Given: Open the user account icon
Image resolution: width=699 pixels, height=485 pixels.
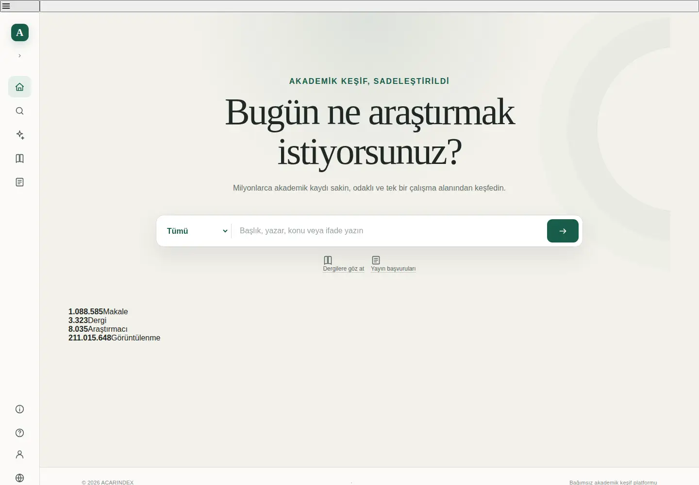Looking at the screenshot, I should pyautogui.click(x=20, y=454).
